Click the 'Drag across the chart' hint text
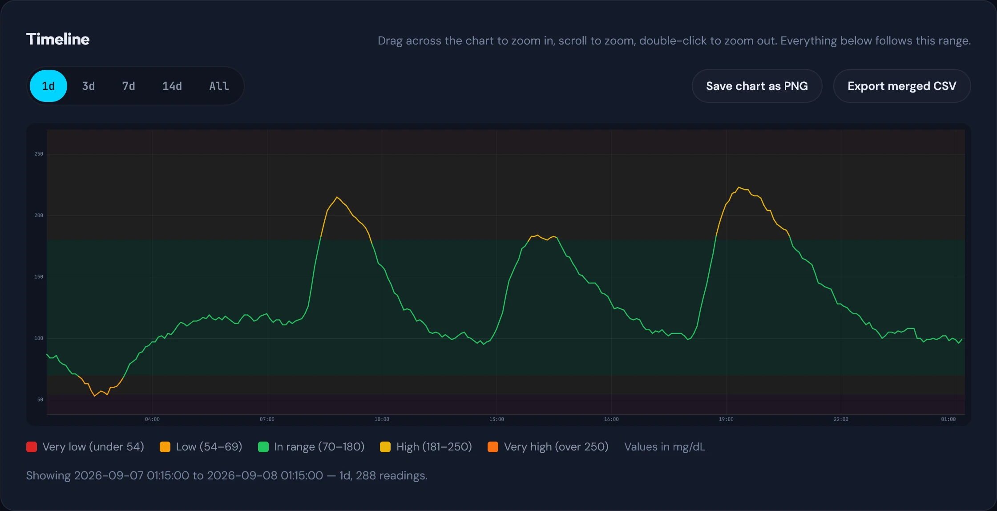The height and width of the screenshot is (511, 997). pos(674,41)
